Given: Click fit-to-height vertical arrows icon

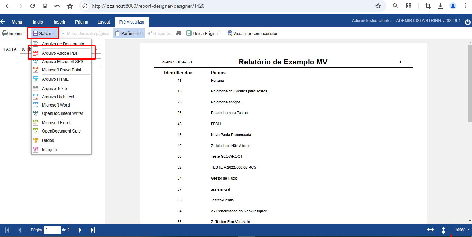Looking at the screenshot, I should pyautogui.click(x=443, y=230).
